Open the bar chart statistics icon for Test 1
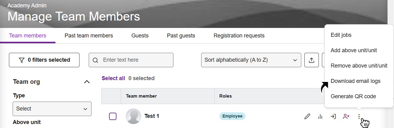This screenshot has height=128, width=394. click(320, 116)
